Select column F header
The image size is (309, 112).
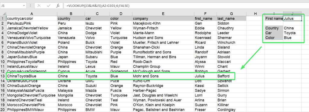[205, 14]
